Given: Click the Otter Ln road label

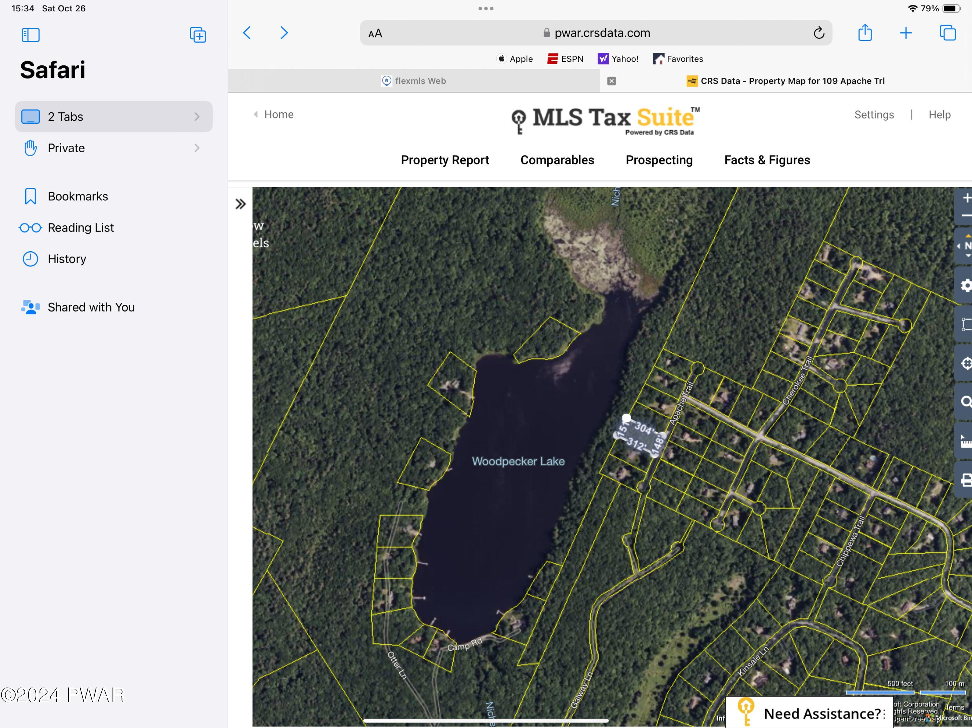Looking at the screenshot, I should point(397,665).
